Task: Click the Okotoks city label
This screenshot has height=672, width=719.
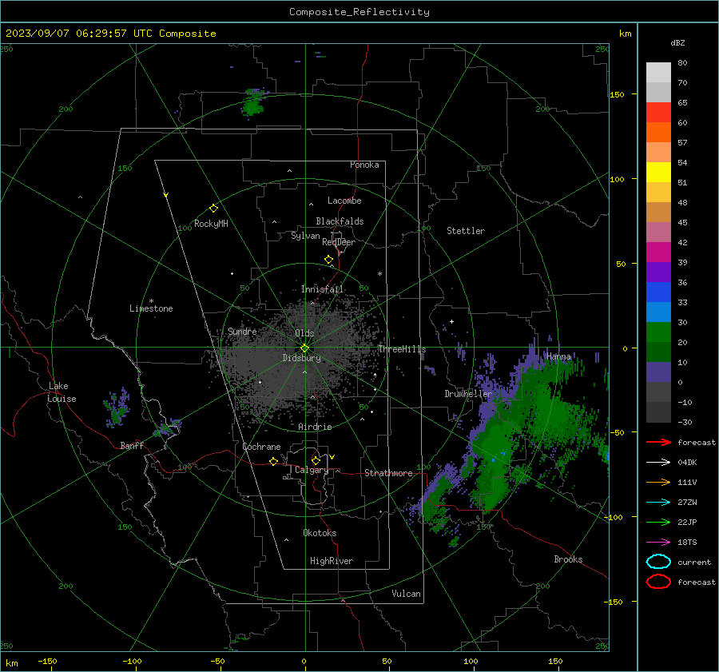Action: pyautogui.click(x=320, y=533)
